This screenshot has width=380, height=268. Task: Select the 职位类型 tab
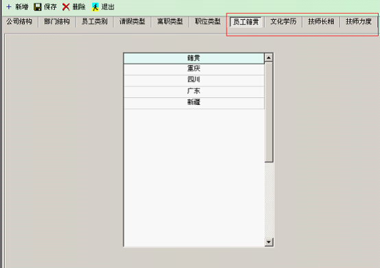tap(208, 21)
